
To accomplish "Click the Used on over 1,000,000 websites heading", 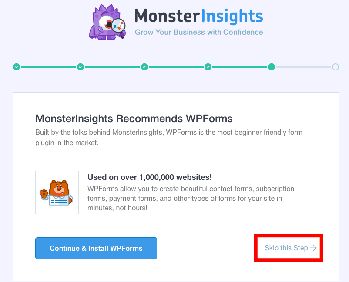I will (x=150, y=177).
